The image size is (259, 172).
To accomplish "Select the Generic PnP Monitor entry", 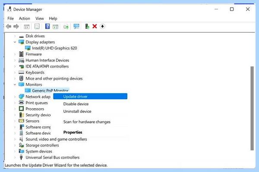I will tap(50, 91).
